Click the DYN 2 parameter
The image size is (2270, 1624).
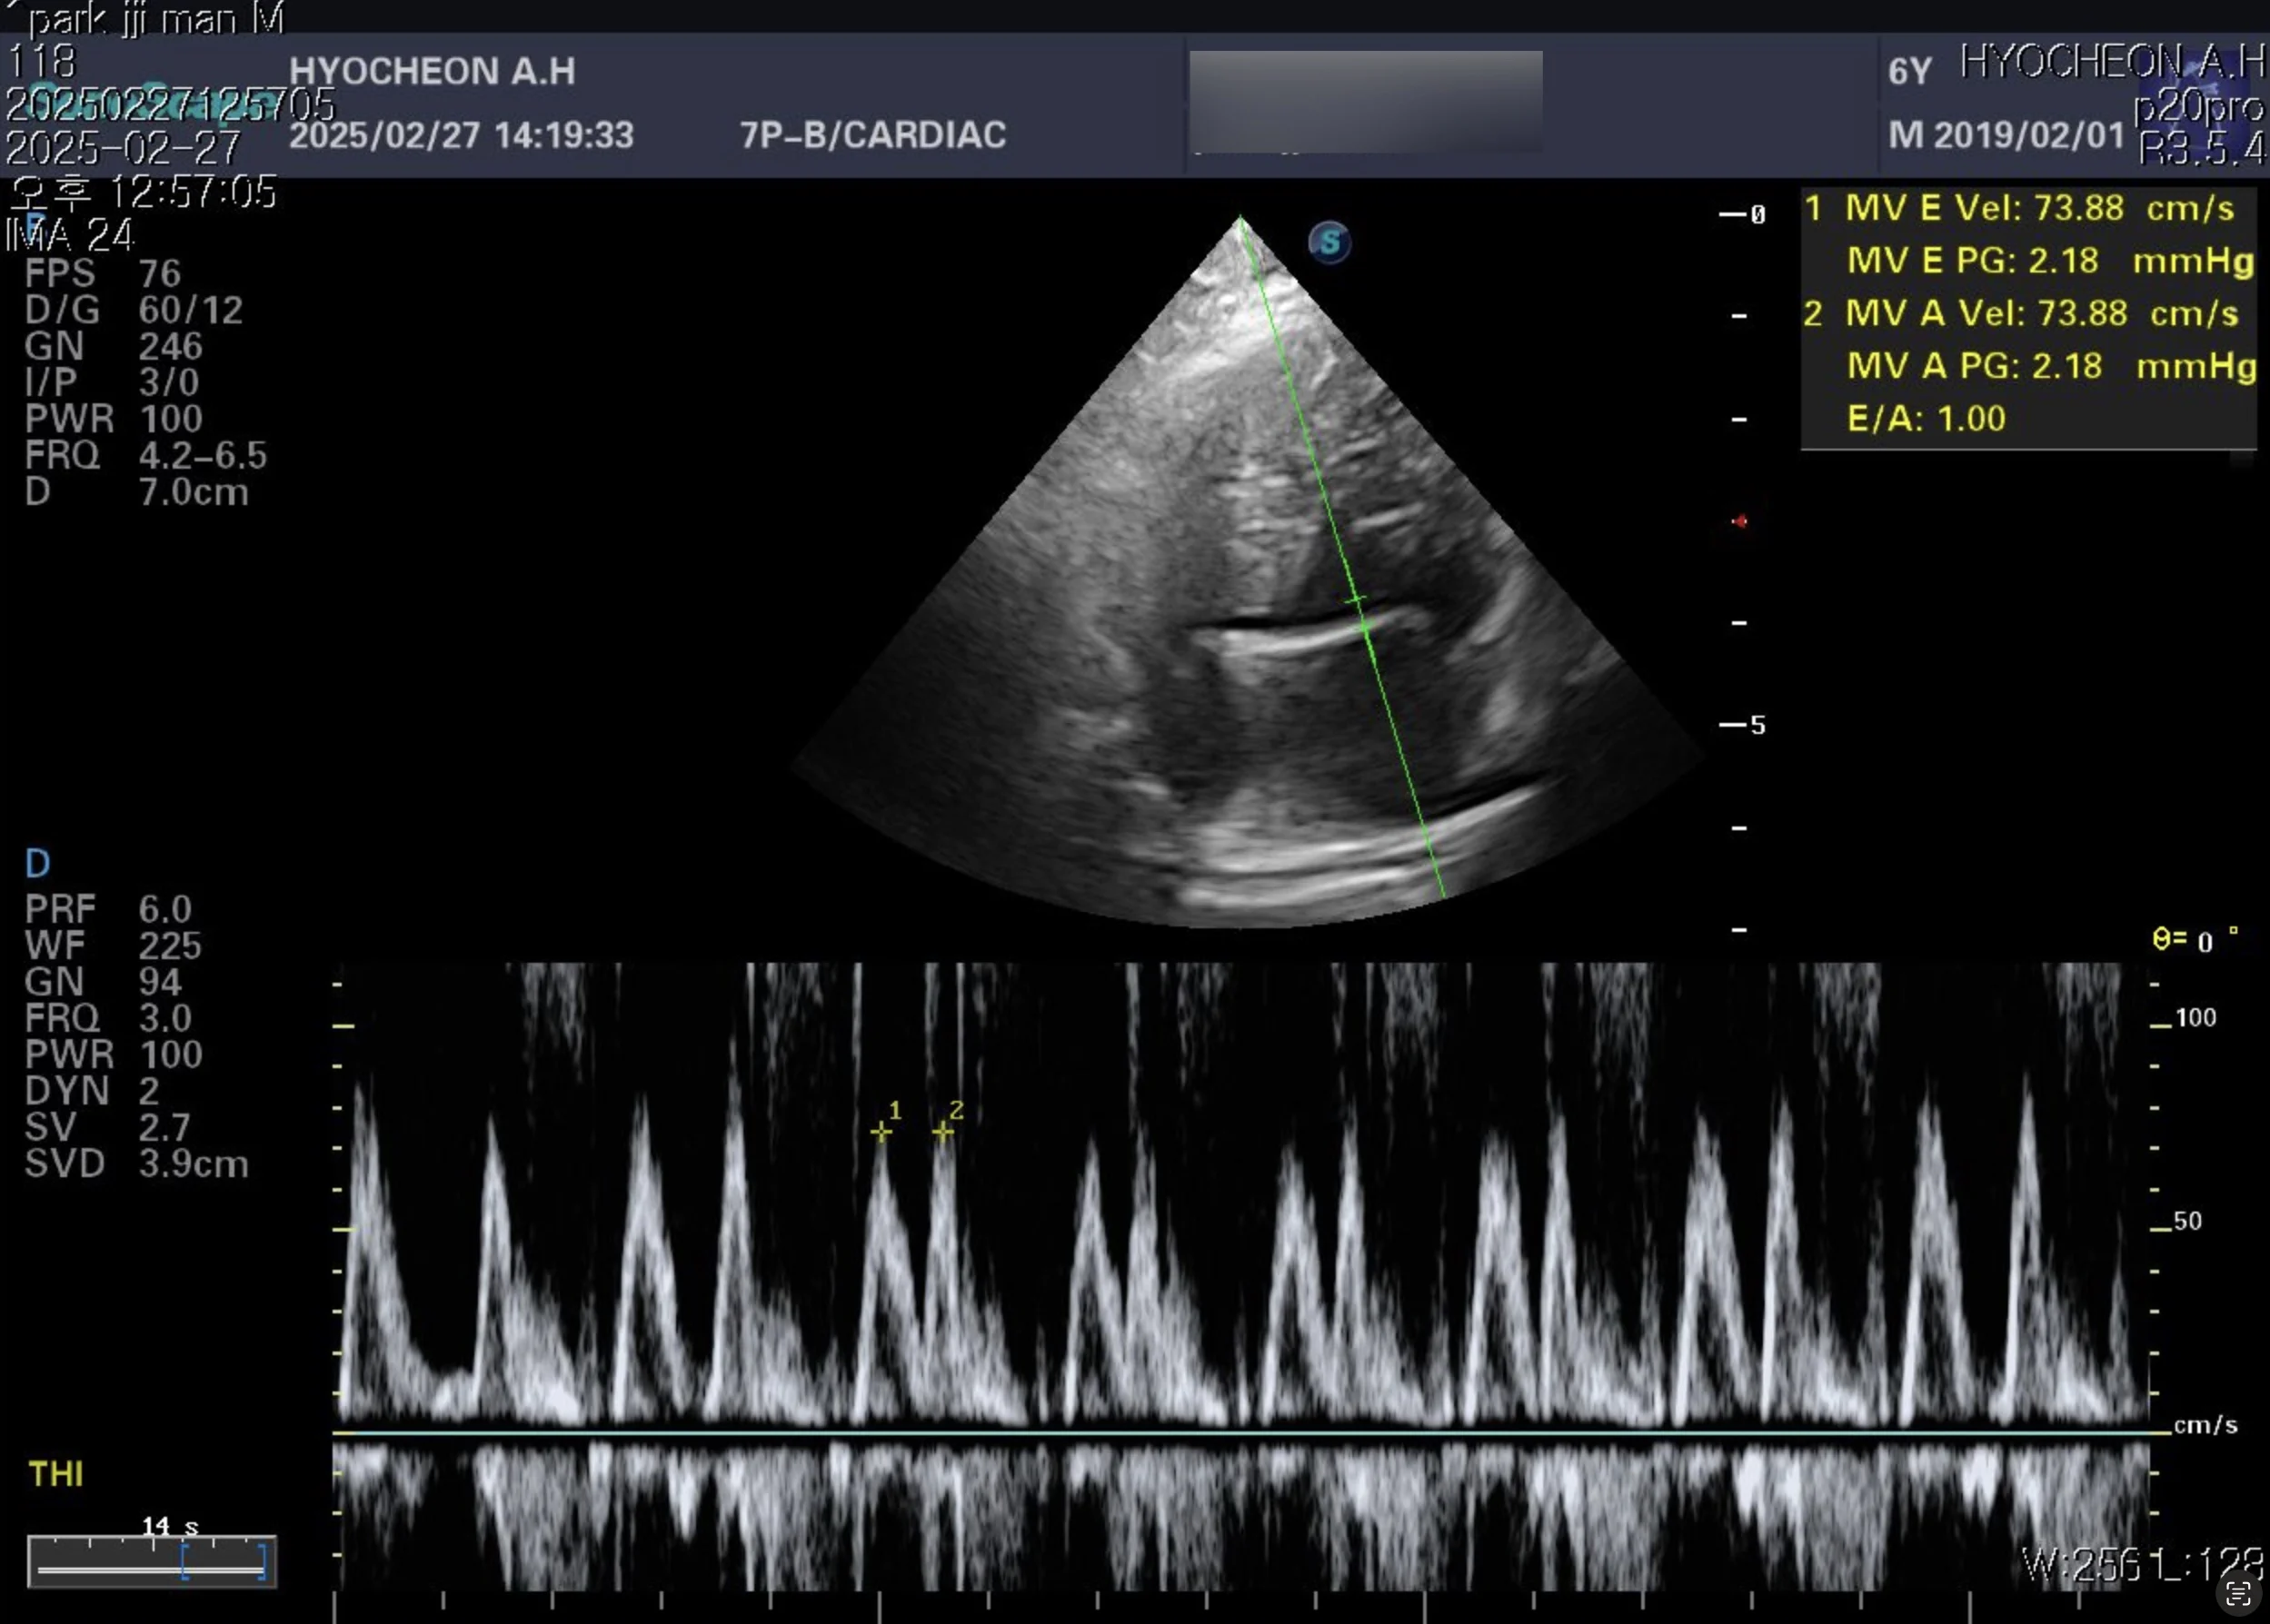pos(92,1091)
